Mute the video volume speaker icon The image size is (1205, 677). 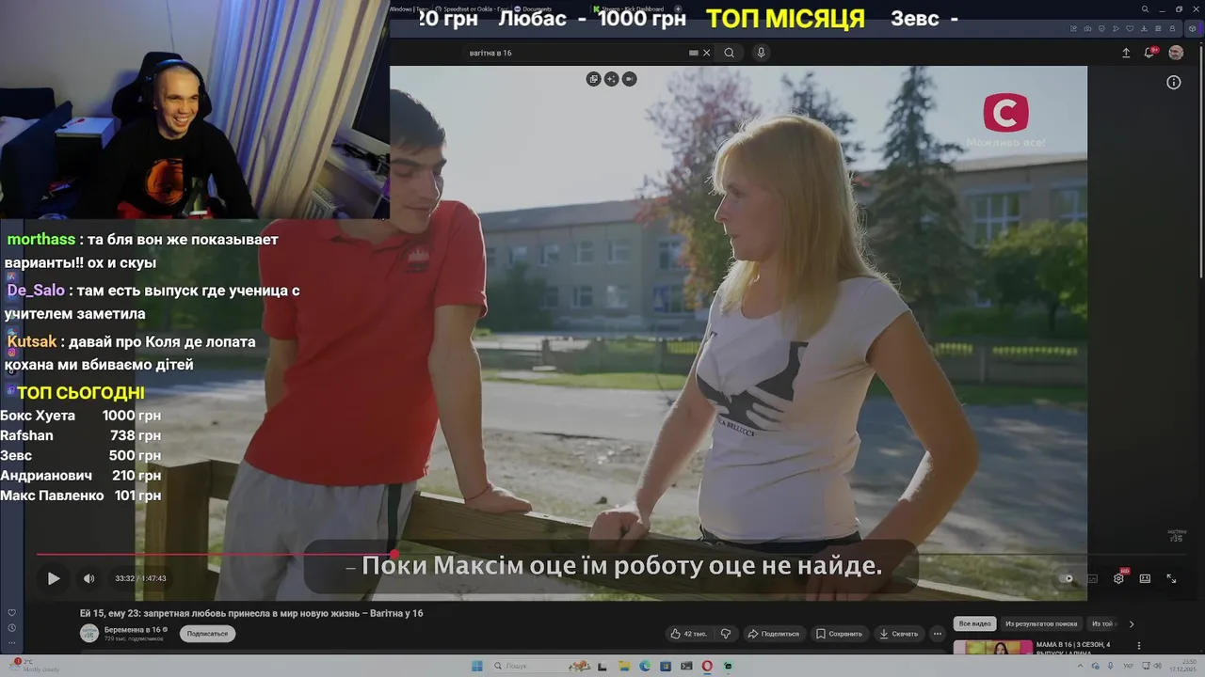tap(88, 578)
